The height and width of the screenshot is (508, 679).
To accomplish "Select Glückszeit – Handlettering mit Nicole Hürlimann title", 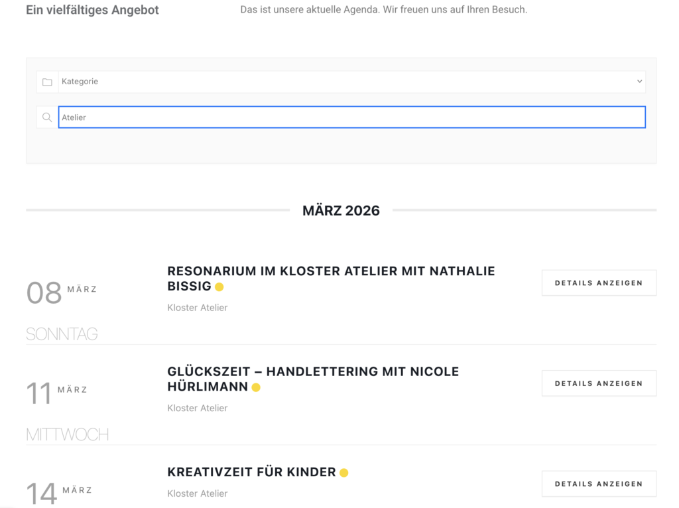I will point(313,372).
